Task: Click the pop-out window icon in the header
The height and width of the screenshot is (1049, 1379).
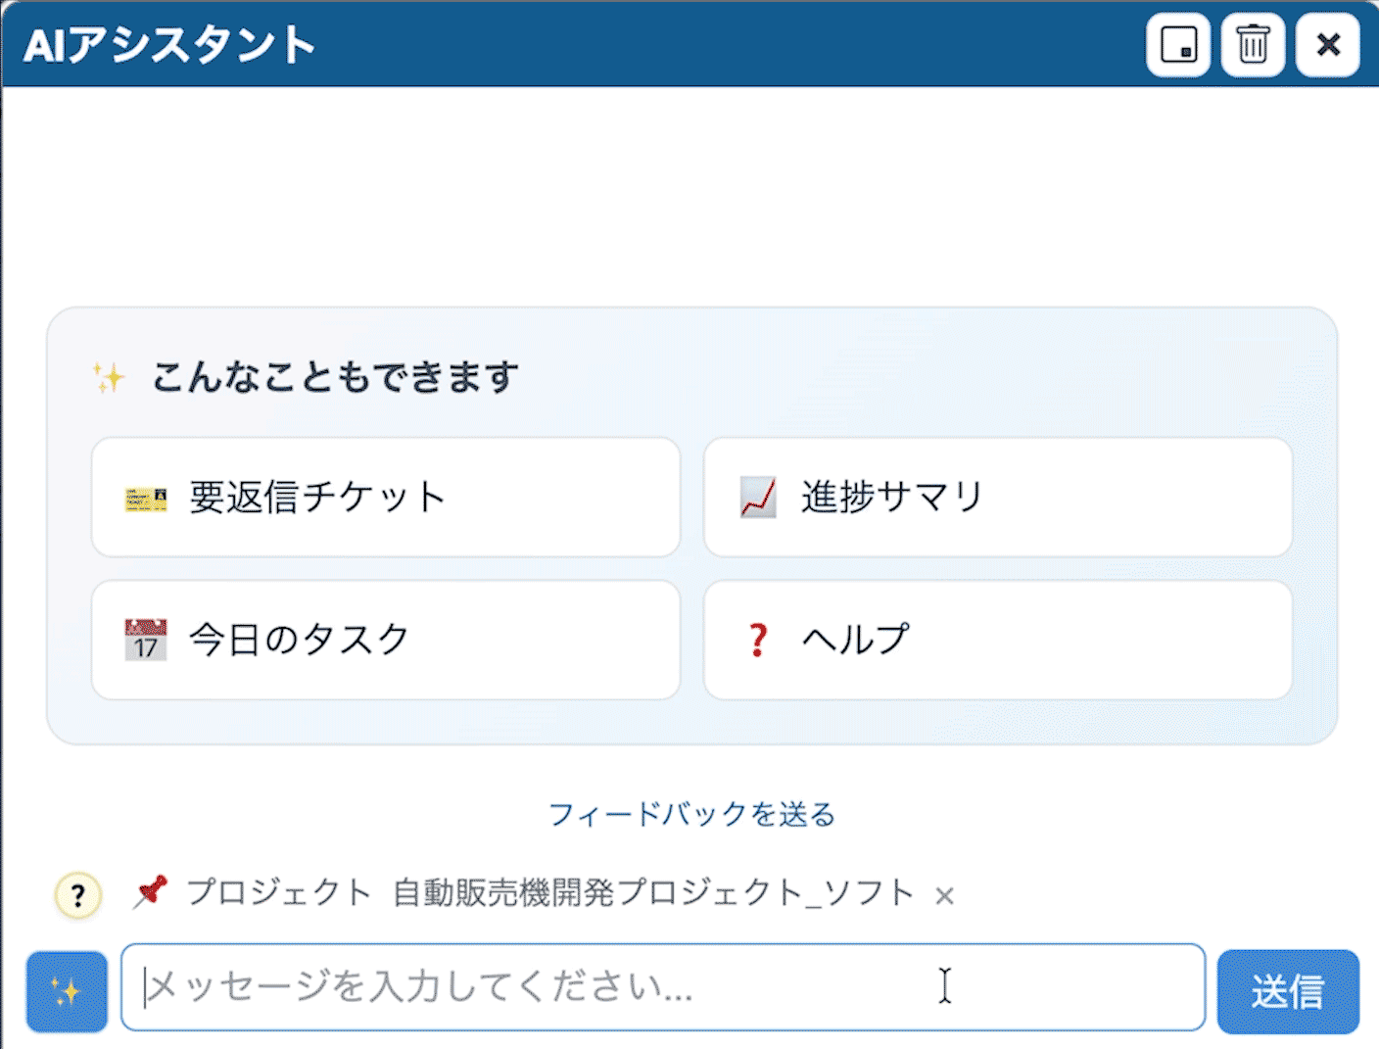Action: [1177, 45]
